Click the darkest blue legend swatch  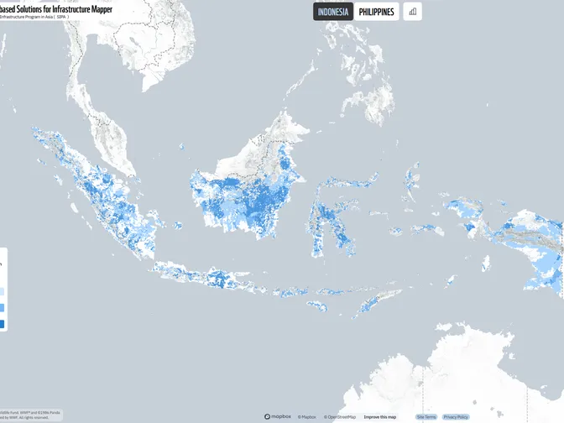(x=2, y=324)
